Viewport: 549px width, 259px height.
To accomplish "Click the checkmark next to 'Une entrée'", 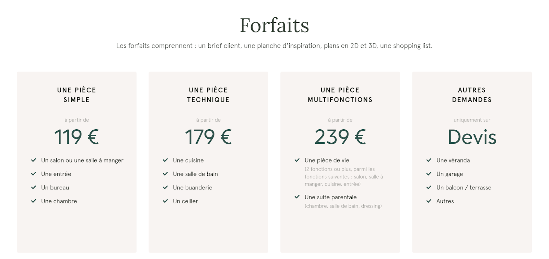I will click(x=34, y=174).
